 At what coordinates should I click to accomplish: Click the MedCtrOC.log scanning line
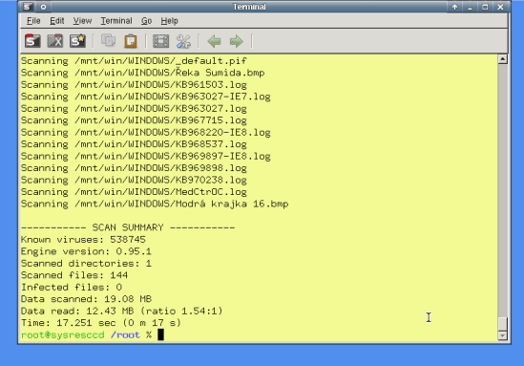point(134,192)
